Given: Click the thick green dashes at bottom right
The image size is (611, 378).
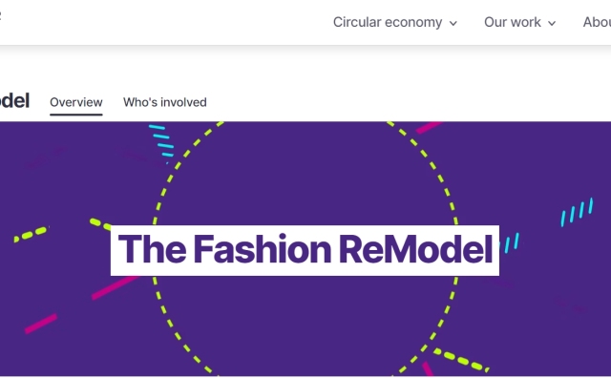Looking at the screenshot, I should (461, 360).
